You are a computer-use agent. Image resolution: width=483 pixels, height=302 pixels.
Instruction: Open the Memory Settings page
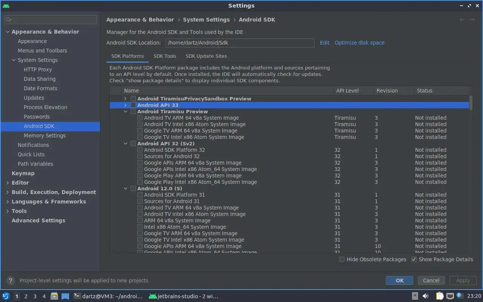(x=45, y=136)
